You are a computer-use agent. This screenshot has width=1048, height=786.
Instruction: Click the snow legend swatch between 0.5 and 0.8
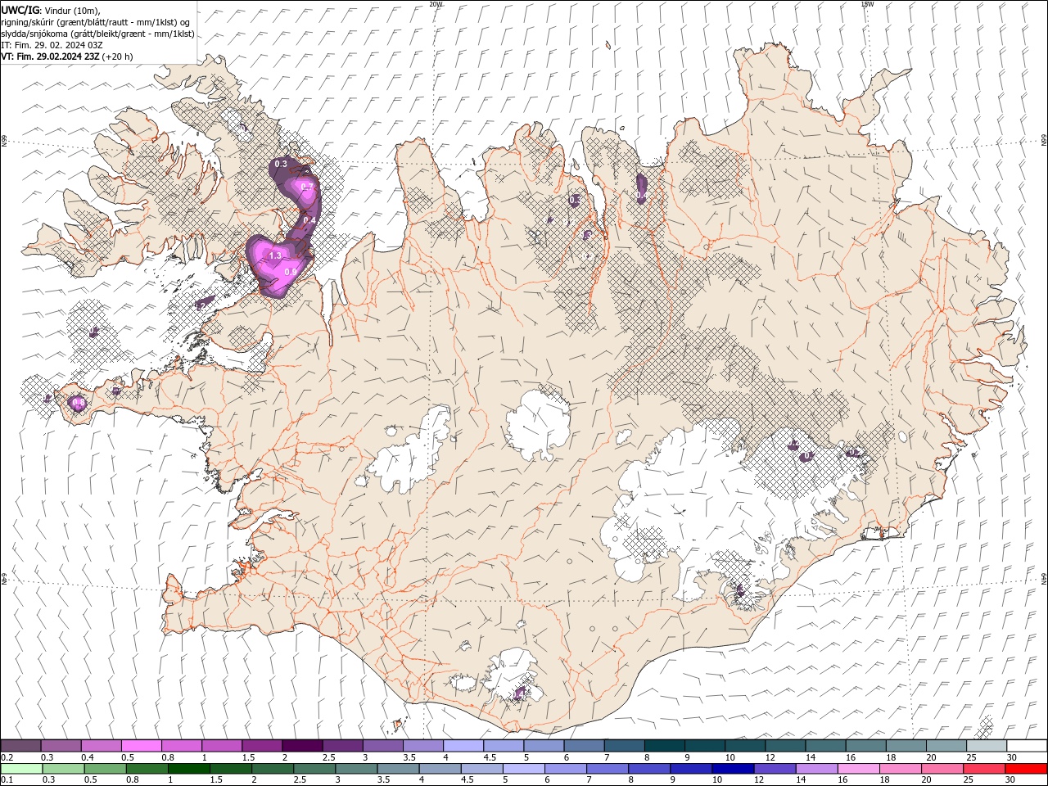[141, 746]
